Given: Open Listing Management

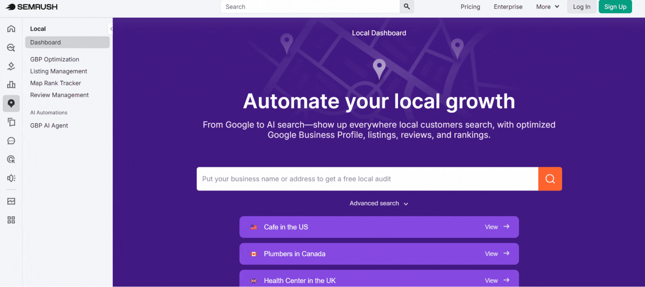Looking at the screenshot, I should click(58, 71).
